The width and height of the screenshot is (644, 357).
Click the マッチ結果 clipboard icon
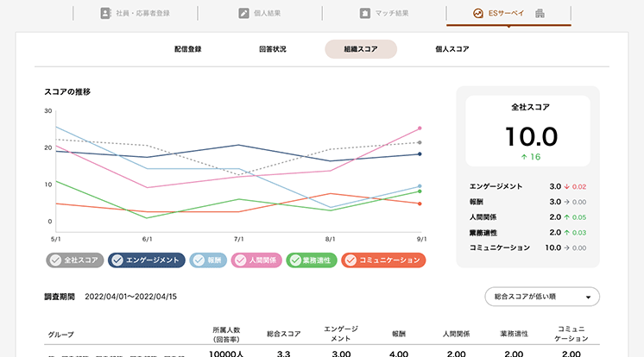(365, 13)
